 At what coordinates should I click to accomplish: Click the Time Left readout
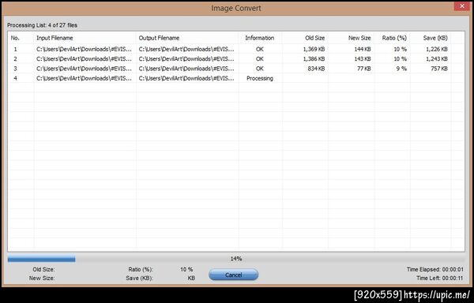440,278
